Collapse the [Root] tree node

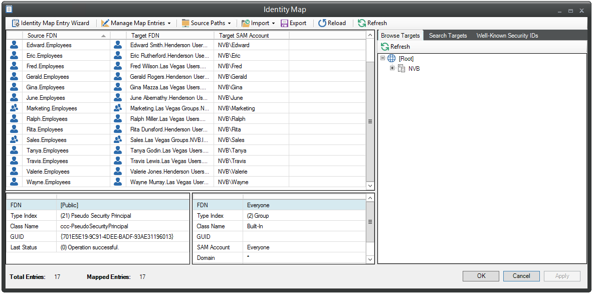click(x=383, y=59)
